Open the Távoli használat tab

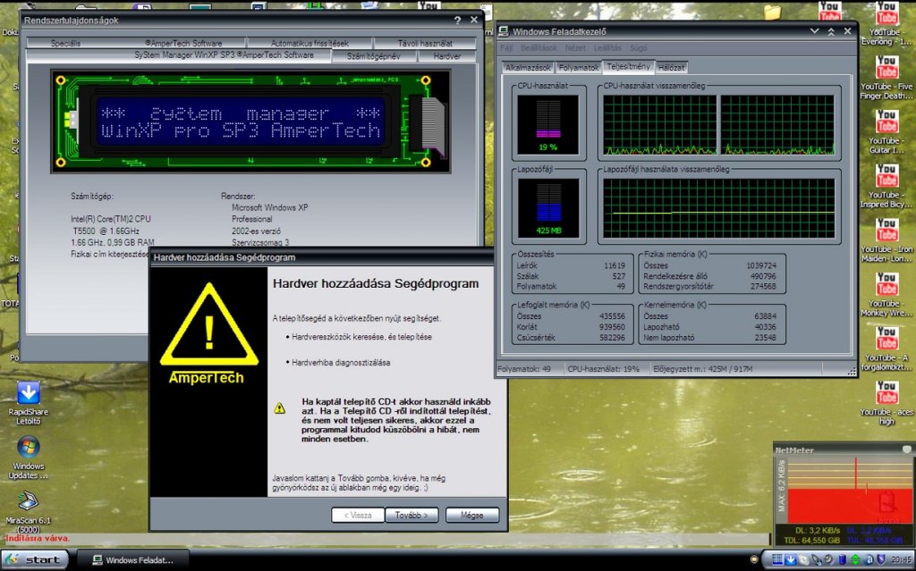(x=425, y=43)
